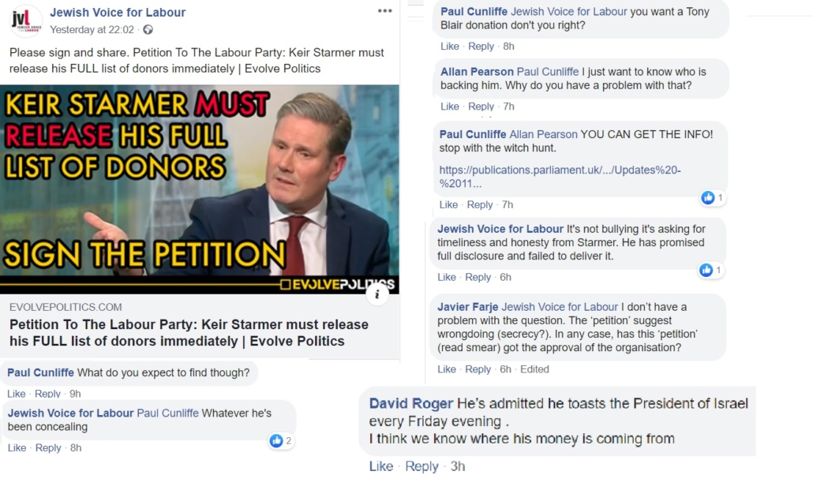Image resolution: width=813 pixels, height=490 pixels.
Task: Like the 'Whatever he's been concealing' reply
Action: (17, 447)
